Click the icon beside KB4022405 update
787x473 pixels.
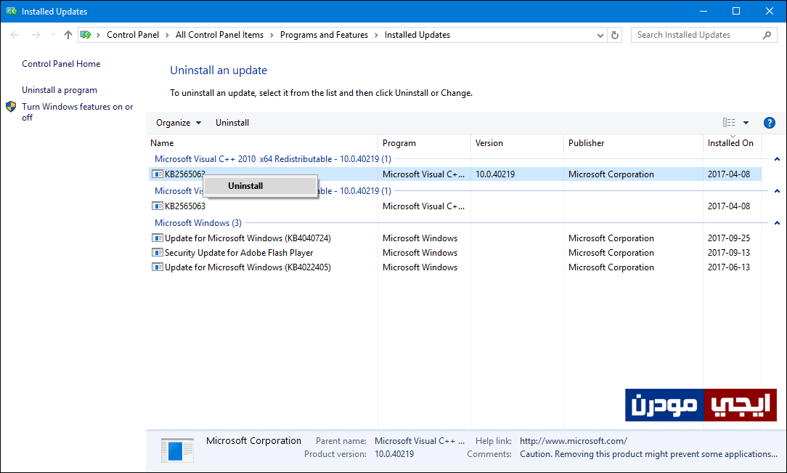pos(158,267)
